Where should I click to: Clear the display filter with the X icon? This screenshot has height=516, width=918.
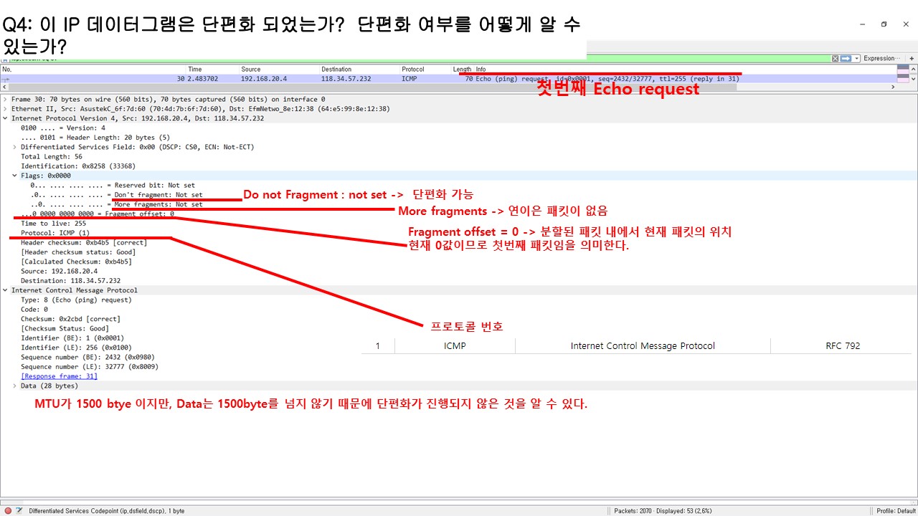click(835, 58)
